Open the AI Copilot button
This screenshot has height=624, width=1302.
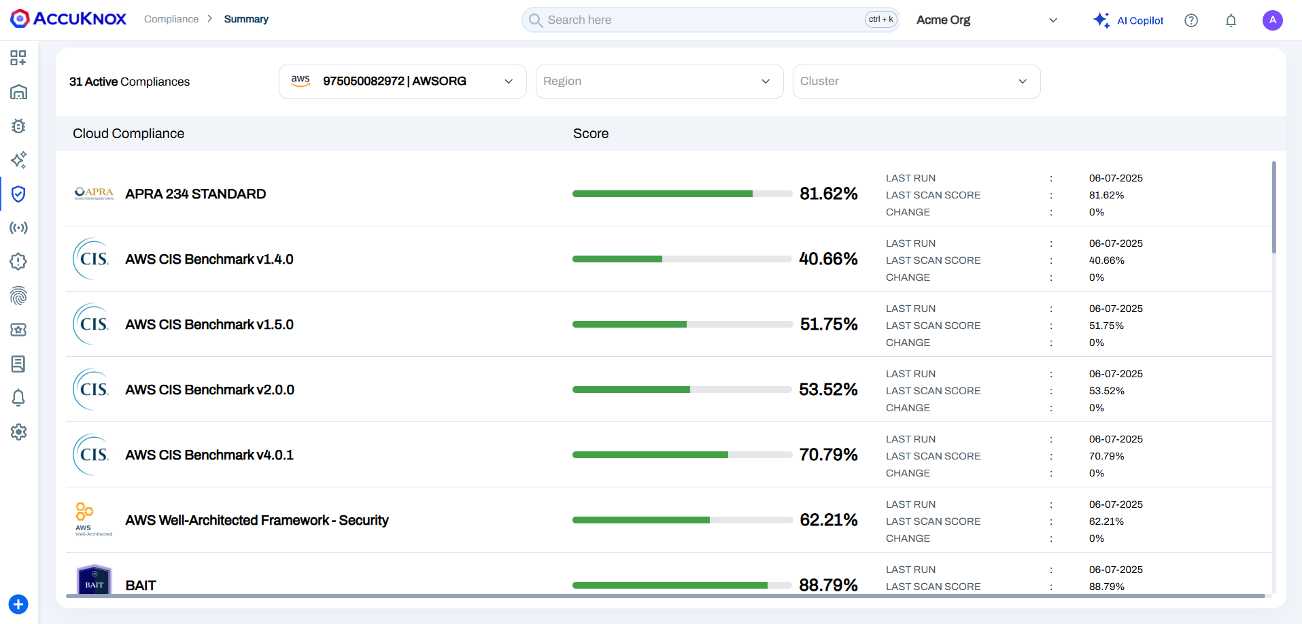click(x=1129, y=20)
